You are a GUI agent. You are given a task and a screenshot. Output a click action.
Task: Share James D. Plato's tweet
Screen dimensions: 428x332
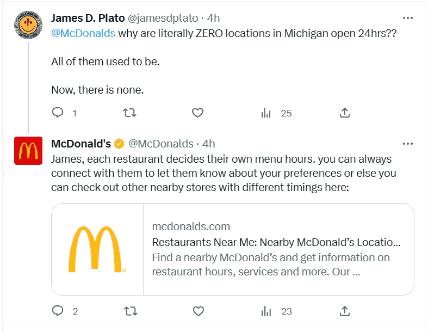[x=344, y=113]
